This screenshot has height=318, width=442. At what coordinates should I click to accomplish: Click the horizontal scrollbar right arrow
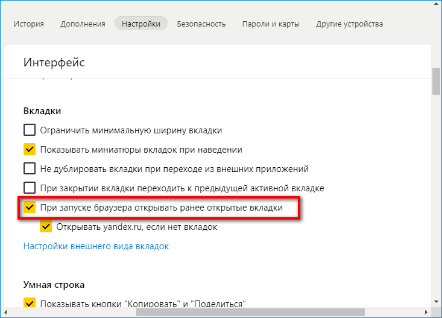[426, 313]
